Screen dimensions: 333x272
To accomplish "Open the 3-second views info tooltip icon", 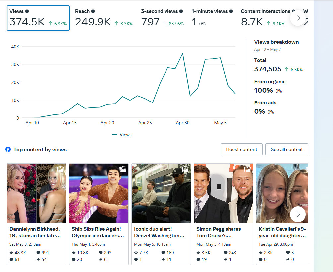I will coord(181,11).
